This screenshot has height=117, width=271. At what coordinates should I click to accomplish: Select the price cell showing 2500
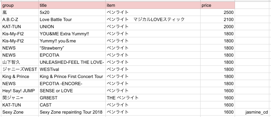click(x=218, y=12)
